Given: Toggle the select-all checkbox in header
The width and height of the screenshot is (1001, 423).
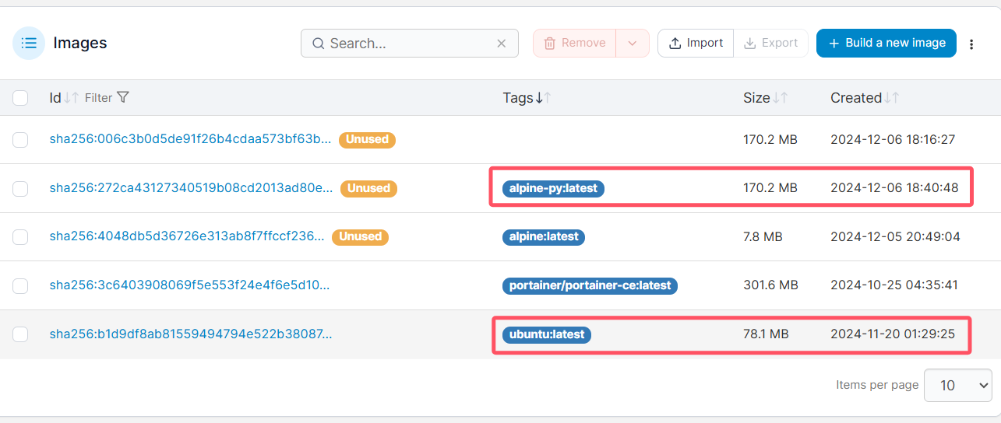Looking at the screenshot, I should [20, 98].
